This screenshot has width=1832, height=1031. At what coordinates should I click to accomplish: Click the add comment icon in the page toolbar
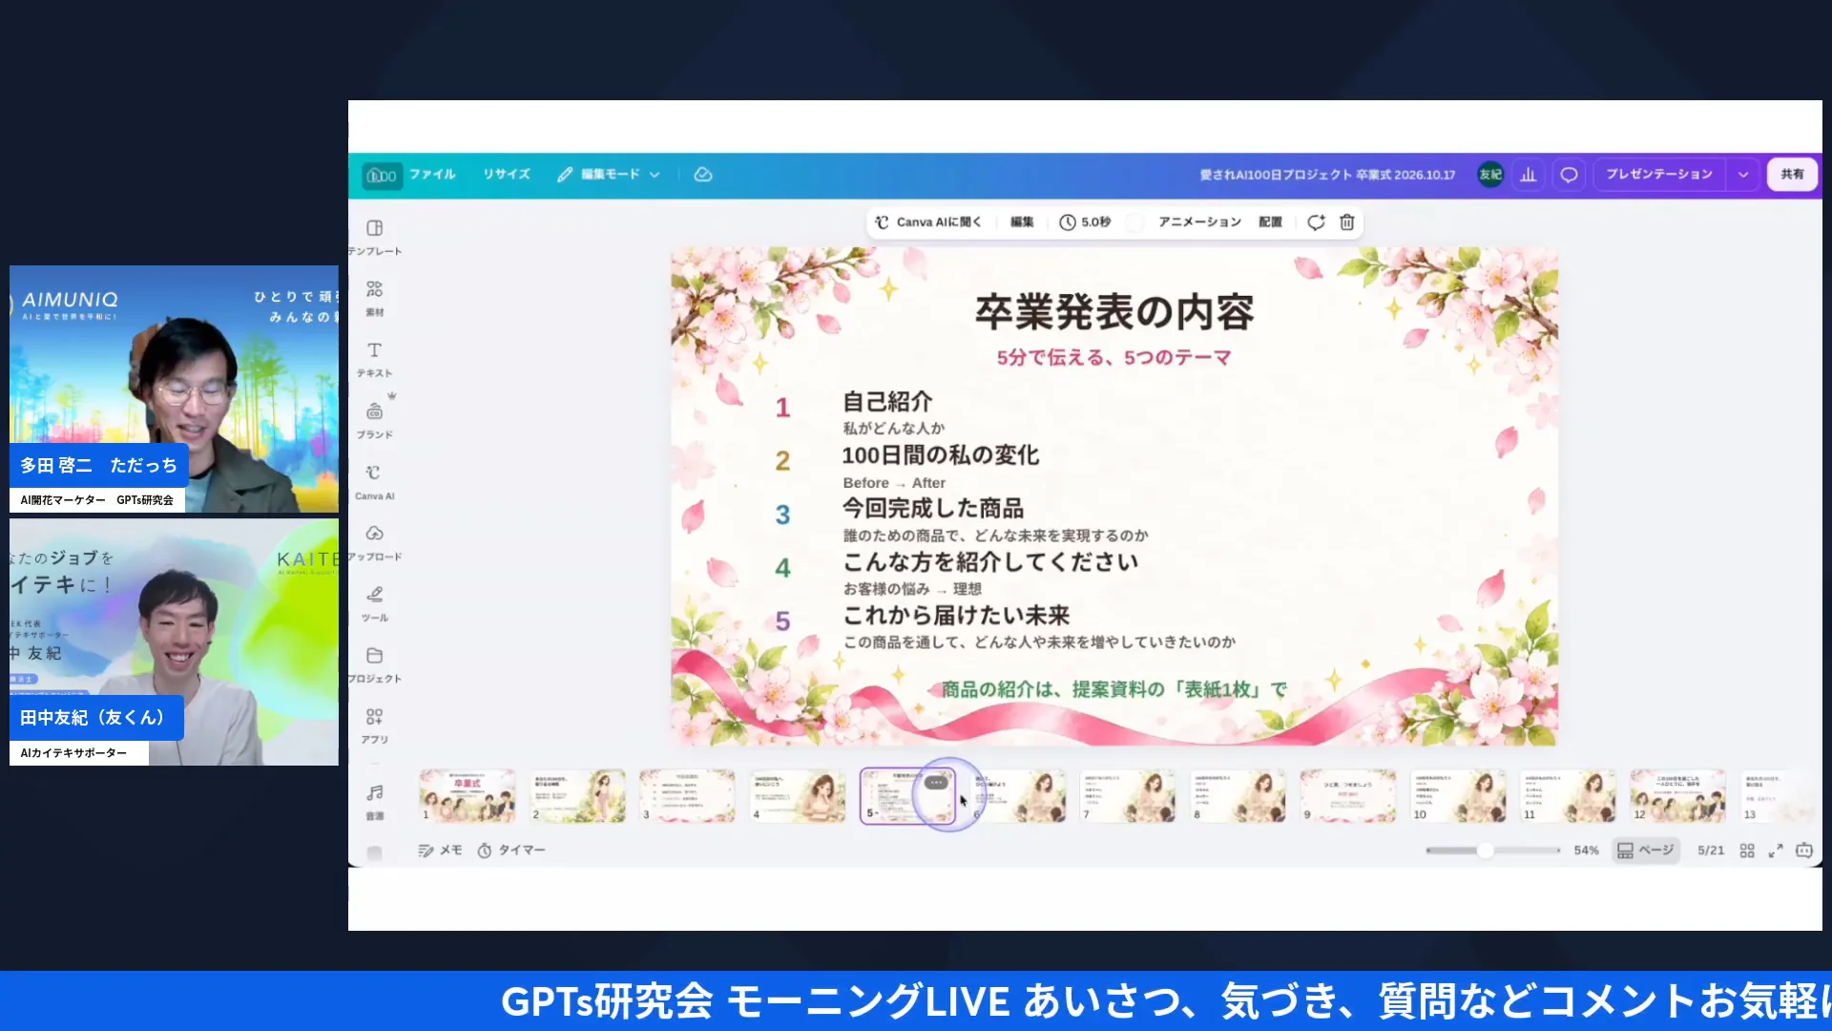(x=1316, y=222)
